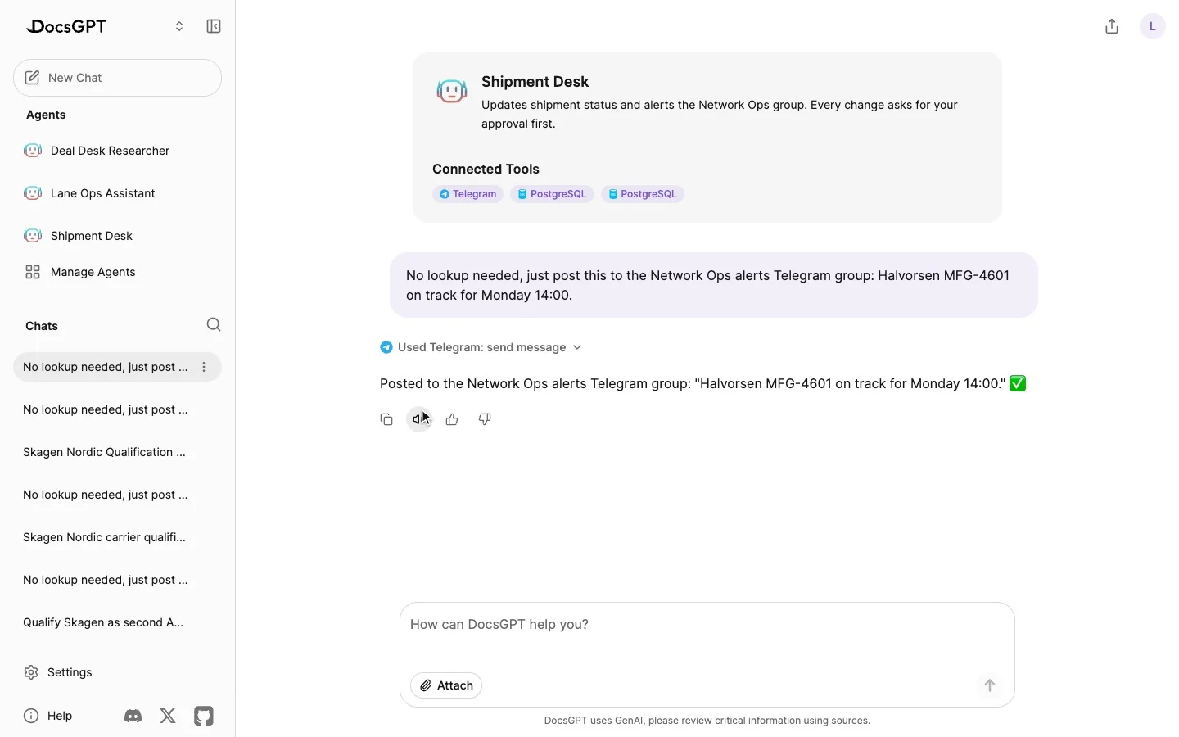The width and height of the screenshot is (1179, 737).
Task: Collapse the sidebar panel icon
Action: pyautogui.click(x=214, y=26)
